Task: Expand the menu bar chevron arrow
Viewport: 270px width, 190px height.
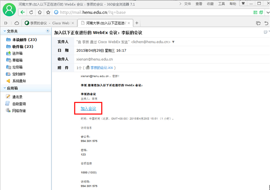Action: [180, 4]
